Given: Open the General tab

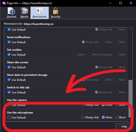Looking at the screenshot, I should 11,13.
